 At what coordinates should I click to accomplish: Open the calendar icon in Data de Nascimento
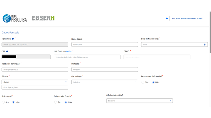[205, 44]
